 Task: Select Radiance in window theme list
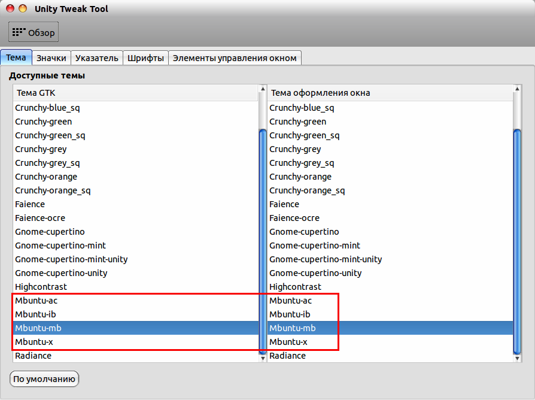click(390, 356)
